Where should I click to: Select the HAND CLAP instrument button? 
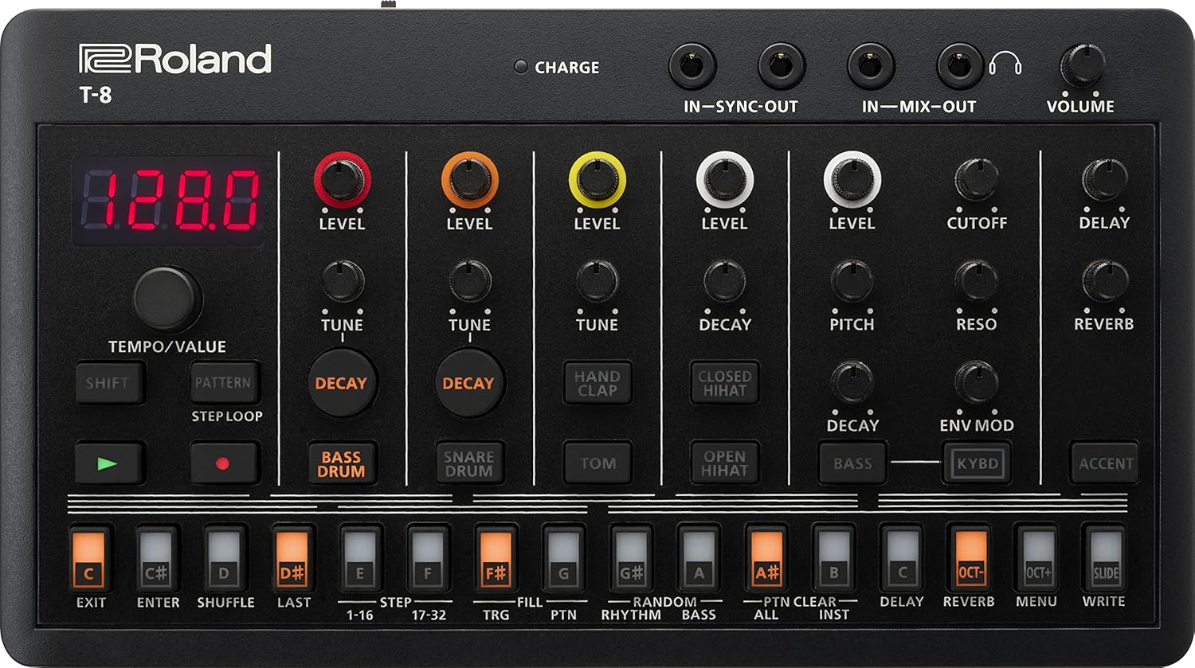click(597, 384)
